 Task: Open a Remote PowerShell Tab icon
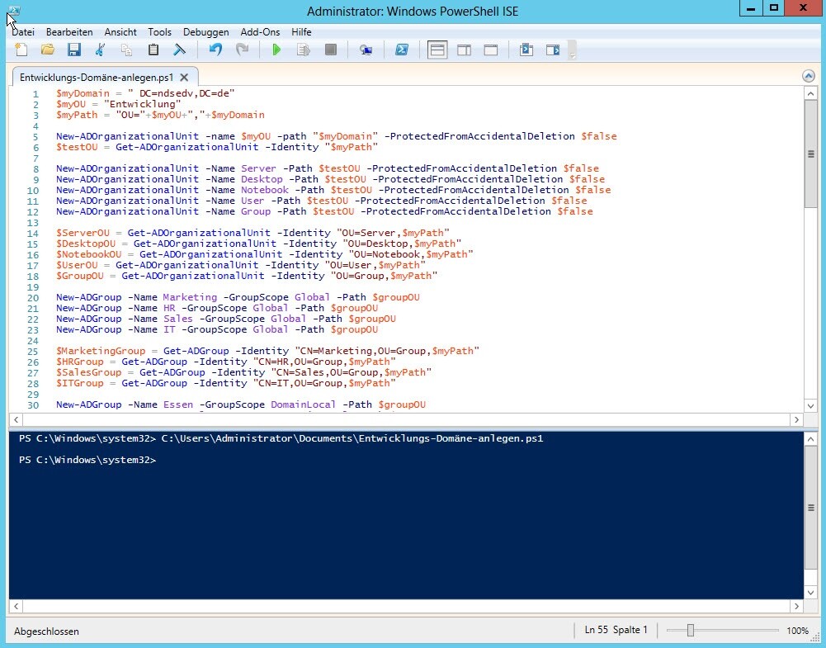pos(366,50)
